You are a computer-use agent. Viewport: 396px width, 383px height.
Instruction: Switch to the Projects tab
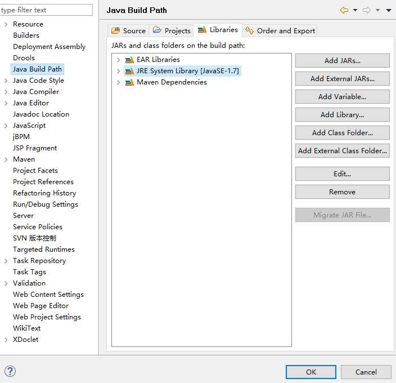[x=172, y=30]
